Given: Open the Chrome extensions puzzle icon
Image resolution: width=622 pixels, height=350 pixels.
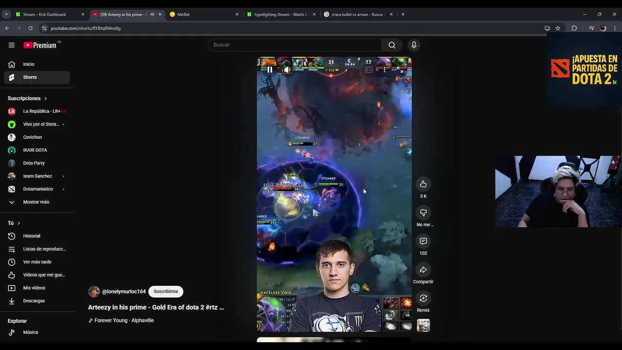Looking at the screenshot, I should 574,28.
